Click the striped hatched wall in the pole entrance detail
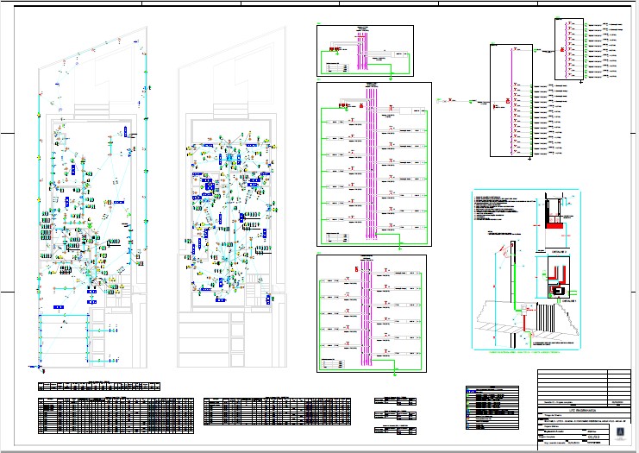This screenshot has height=453, width=639. pos(544,318)
